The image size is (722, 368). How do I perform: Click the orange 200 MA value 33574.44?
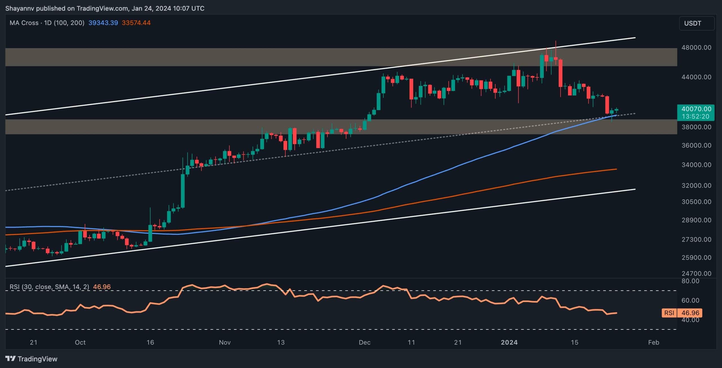[x=136, y=23]
